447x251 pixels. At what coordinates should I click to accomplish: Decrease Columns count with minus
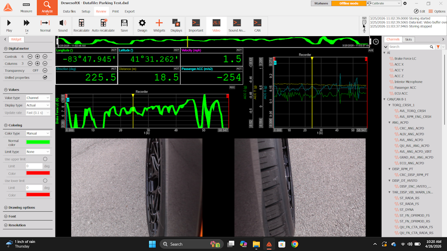(30, 64)
